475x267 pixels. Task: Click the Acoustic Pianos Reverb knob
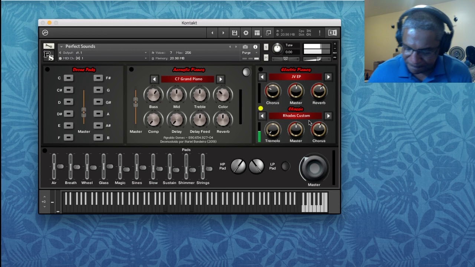(x=223, y=120)
